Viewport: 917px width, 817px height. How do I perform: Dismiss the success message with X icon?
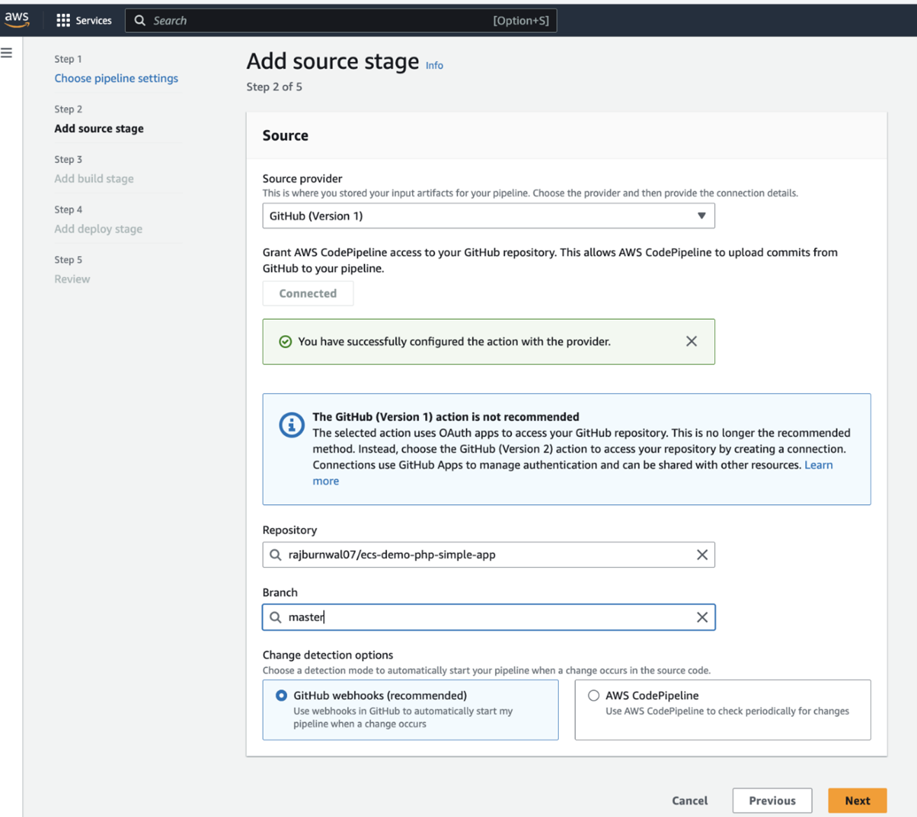[691, 341]
